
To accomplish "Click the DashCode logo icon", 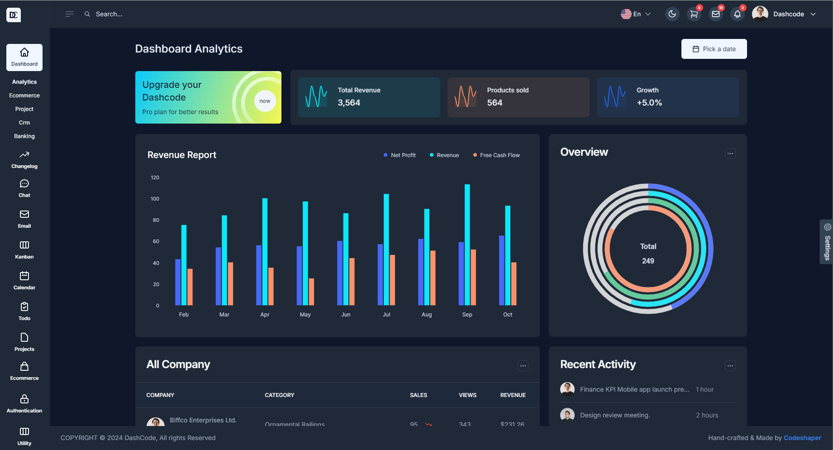I will [x=14, y=15].
